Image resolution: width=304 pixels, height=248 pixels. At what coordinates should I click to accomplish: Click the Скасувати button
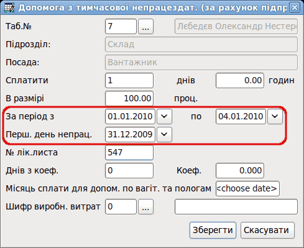pos(267,230)
